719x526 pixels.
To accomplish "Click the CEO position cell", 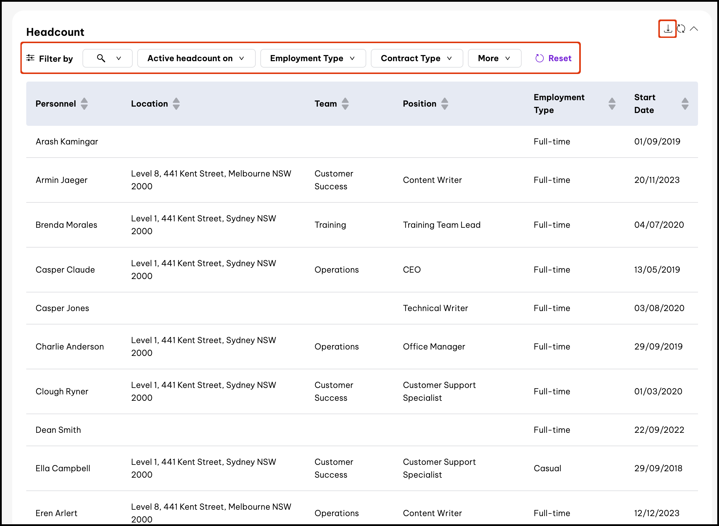I will (412, 270).
